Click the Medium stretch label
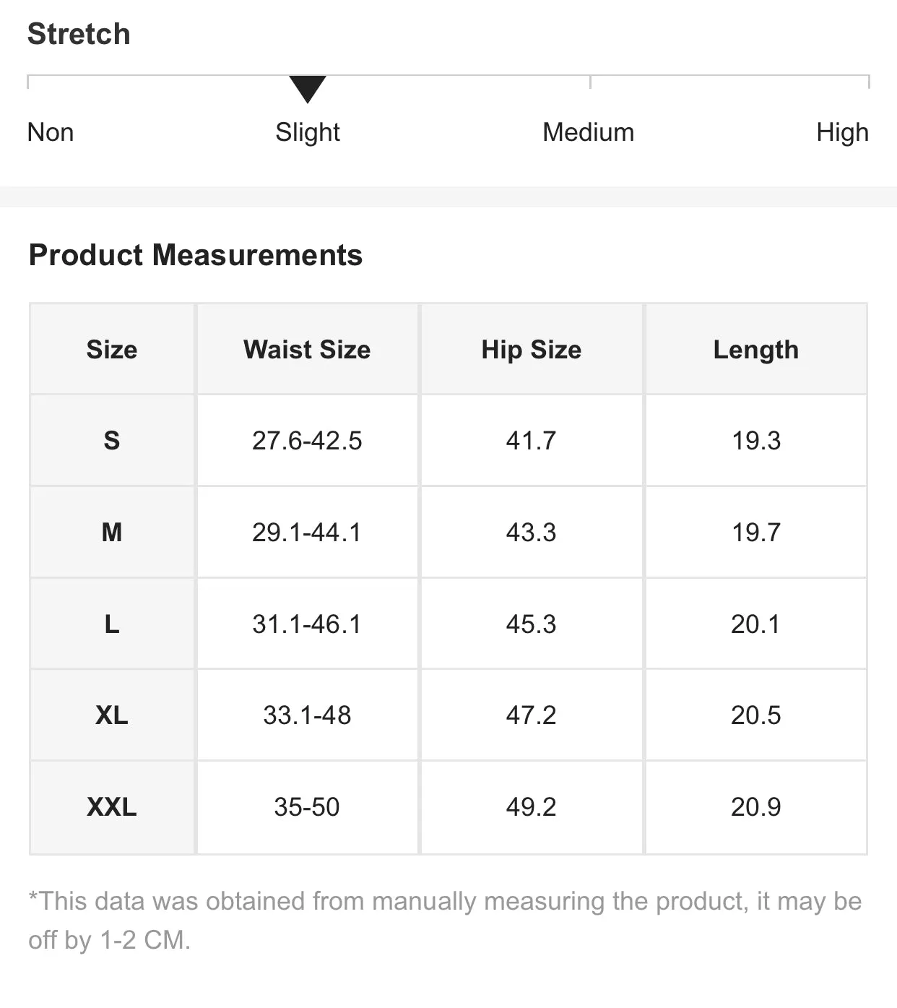This screenshot has width=897, height=1008. 588,132
